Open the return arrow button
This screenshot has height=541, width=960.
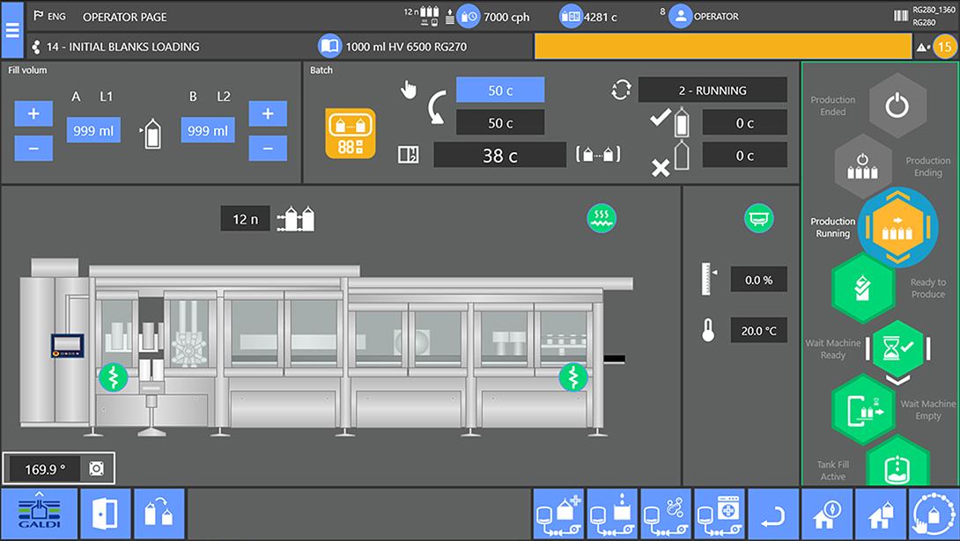coord(773,514)
